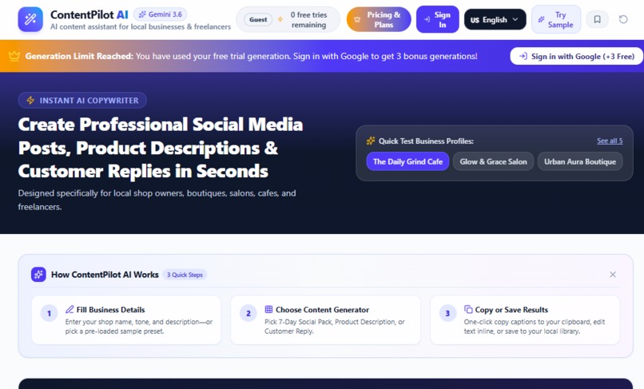Click the crown icon in limit banner

tap(14, 56)
